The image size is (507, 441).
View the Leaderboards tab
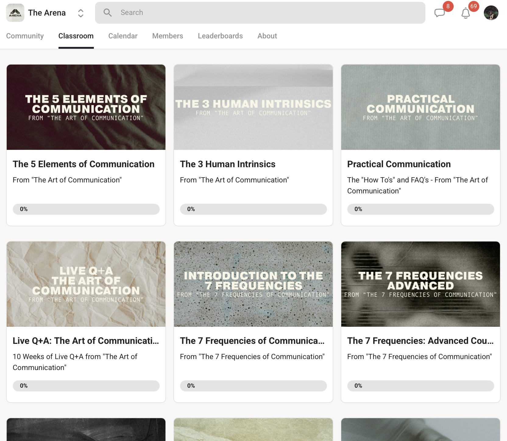tap(220, 36)
